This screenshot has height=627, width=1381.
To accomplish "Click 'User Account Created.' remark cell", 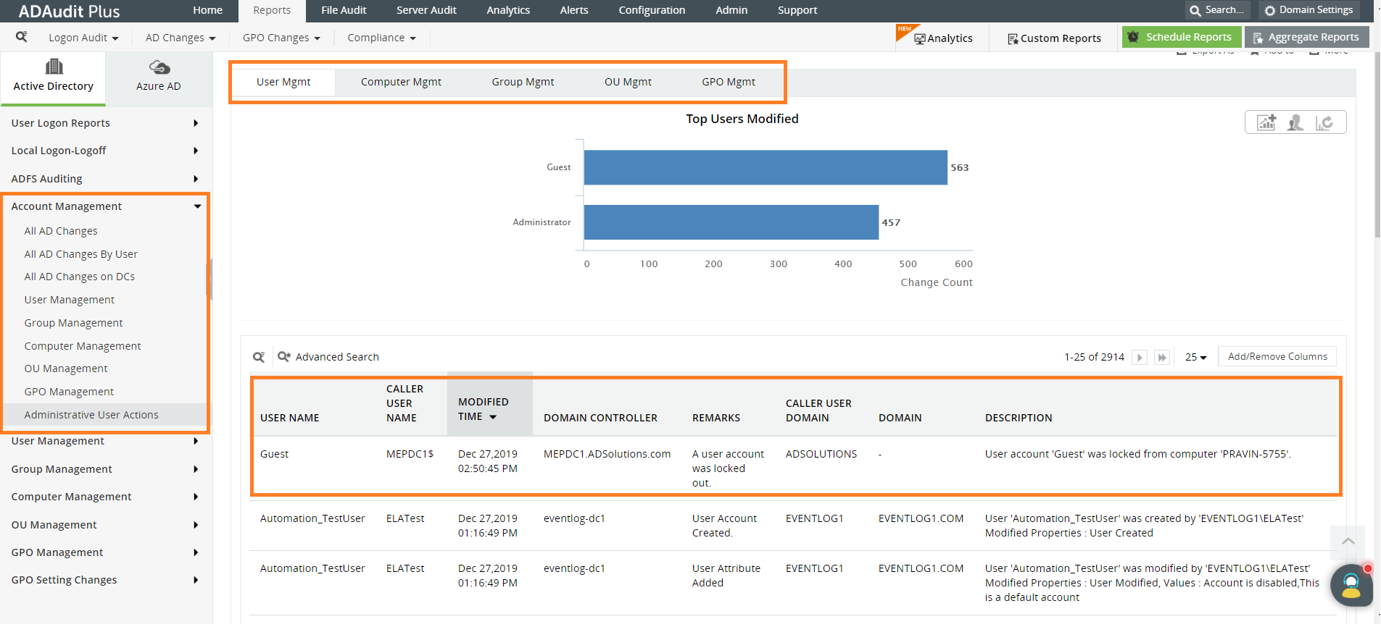I will [724, 526].
